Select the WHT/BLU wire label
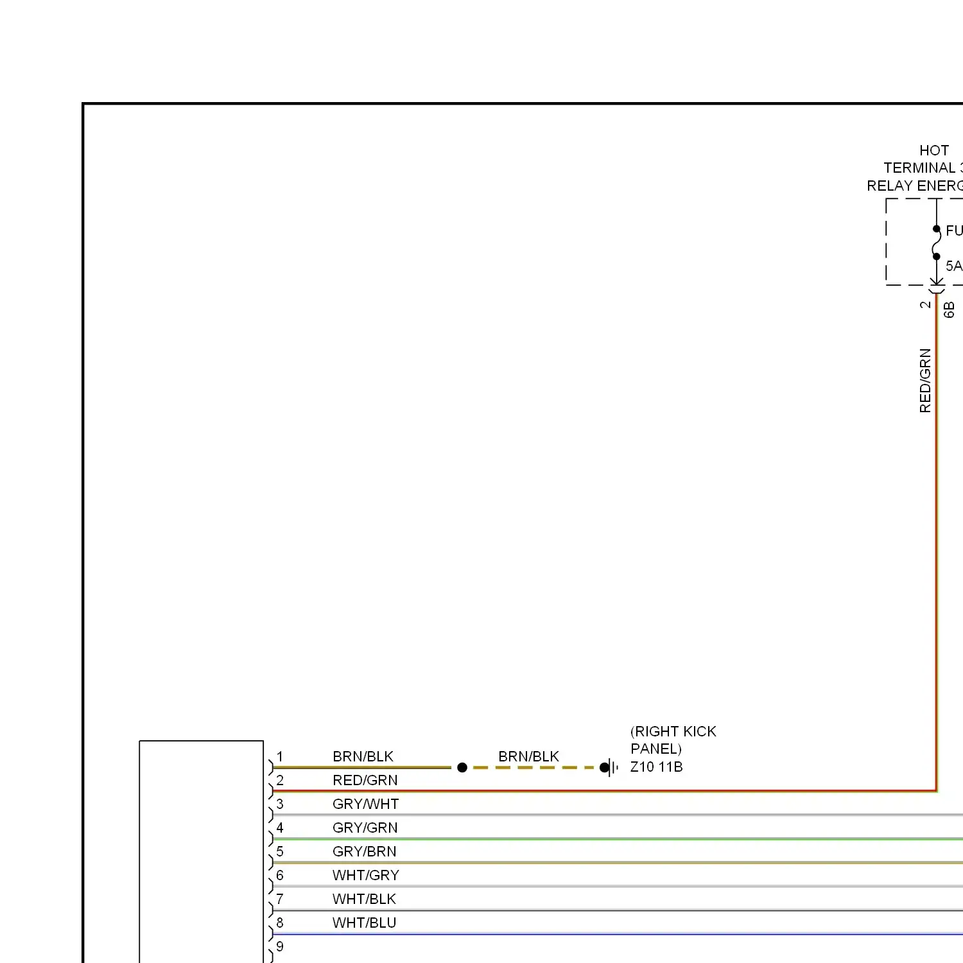 (x=364, y=923)
